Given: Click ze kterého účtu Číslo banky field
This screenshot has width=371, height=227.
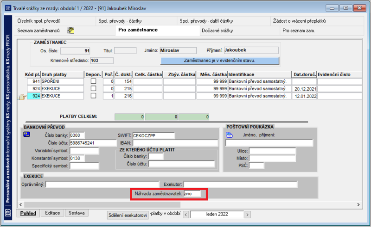Looking at the screenshot, I should [x=156, y=156].
